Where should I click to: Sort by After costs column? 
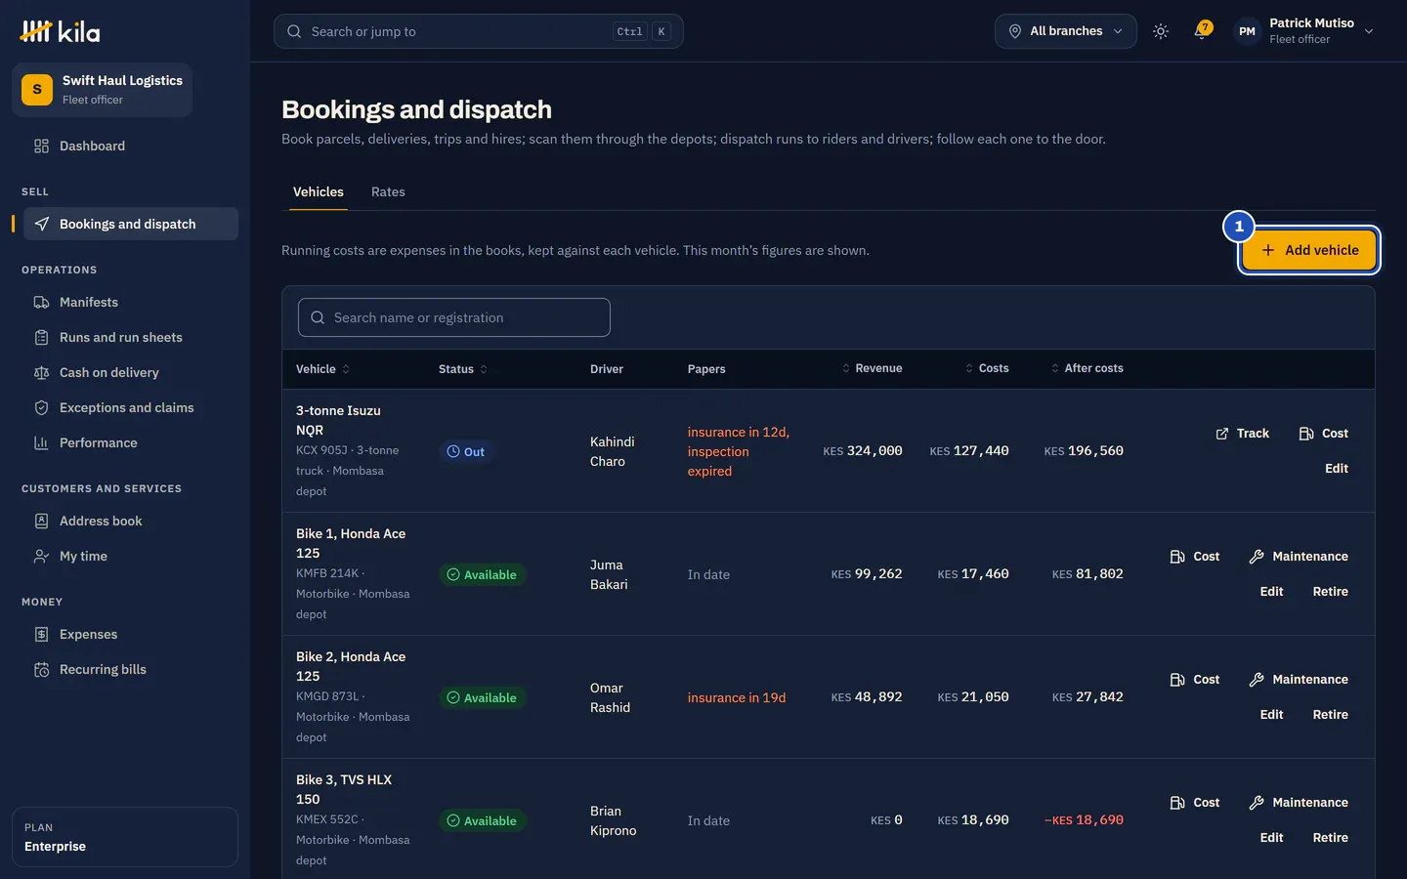click(x=1087, y=368)
